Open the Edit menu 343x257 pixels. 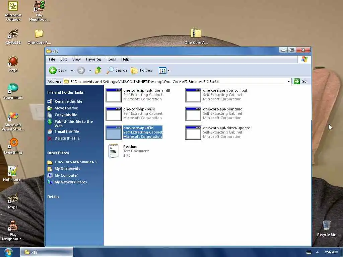(x=64, y=59)
